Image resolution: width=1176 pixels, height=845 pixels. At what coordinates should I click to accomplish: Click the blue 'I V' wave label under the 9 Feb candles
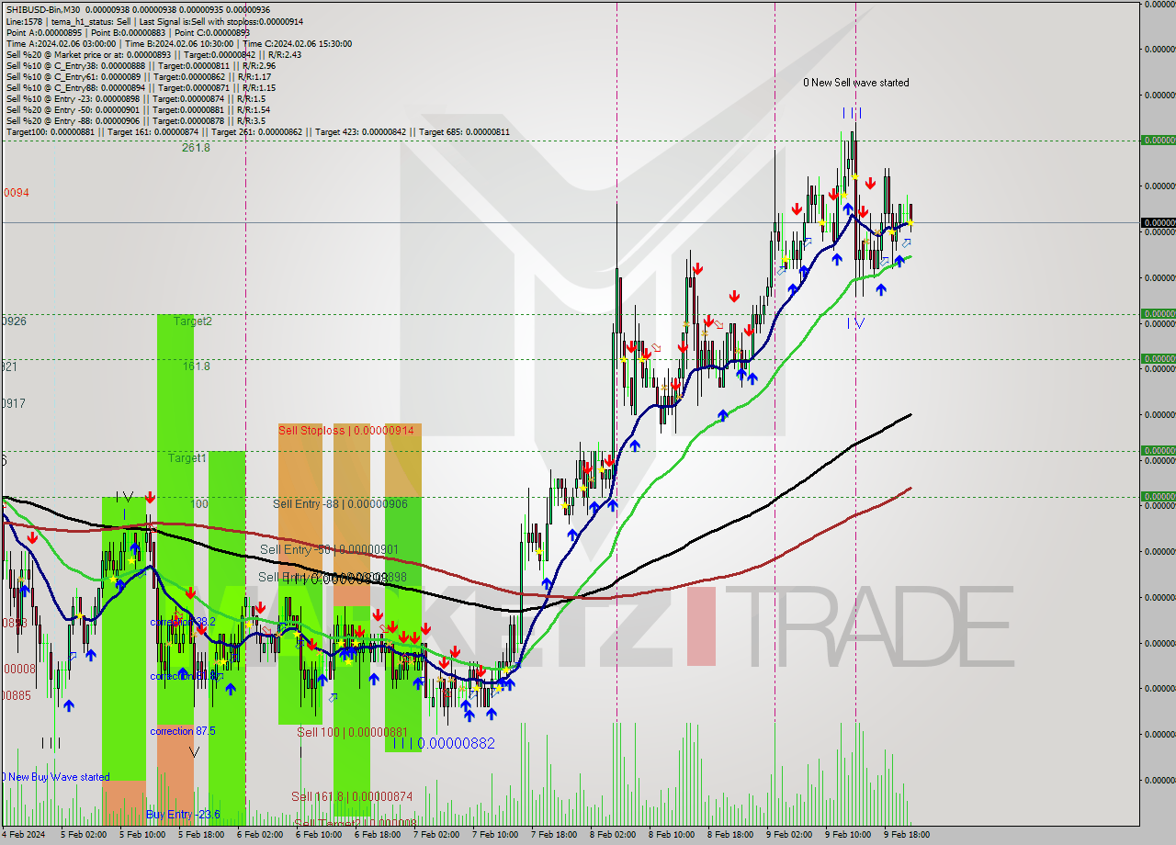[x=855, y=323]
